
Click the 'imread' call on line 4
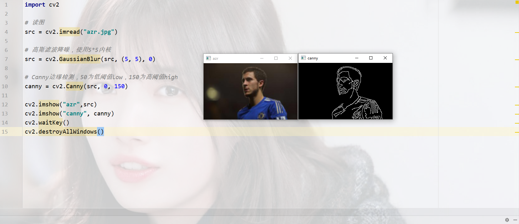70,32
